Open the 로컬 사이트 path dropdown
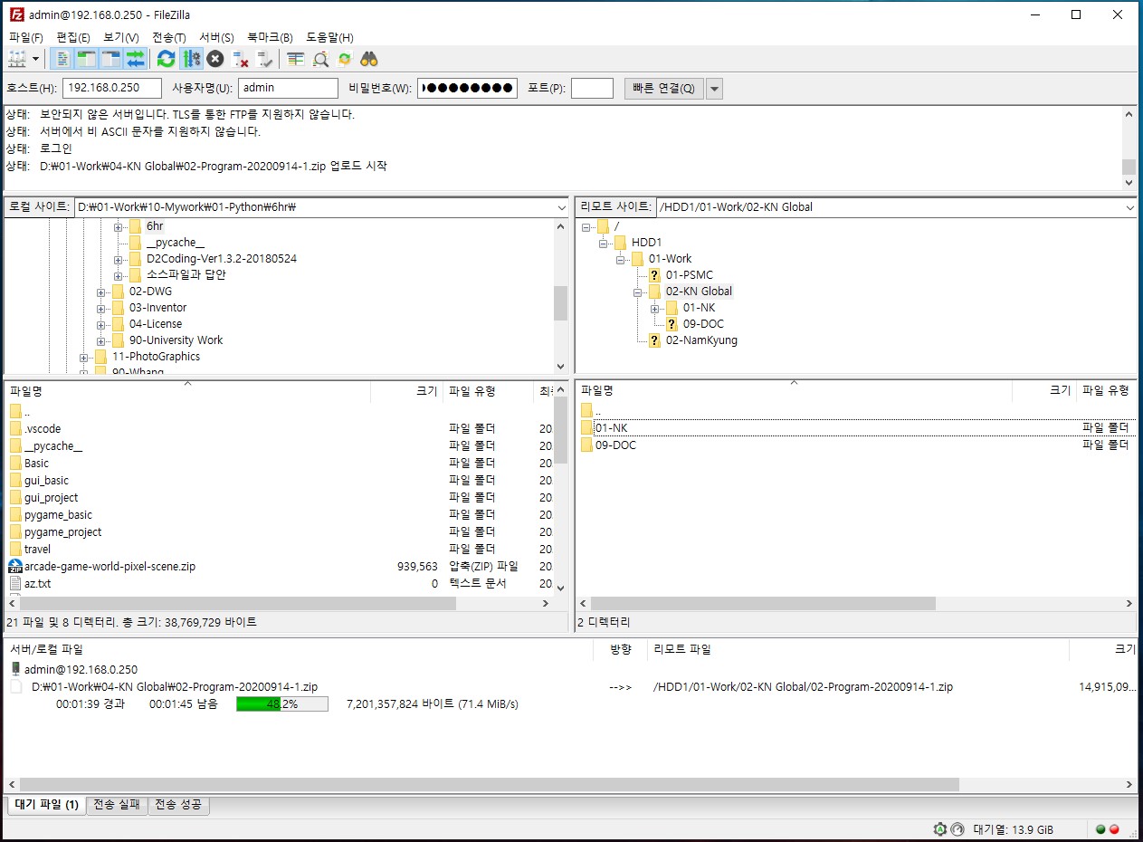This screenshot has height=842, width=1143. coord(561,207)
